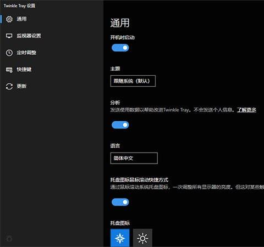Follow the 了解更多 link
This screenshot has height=247, width=264.
click(x=246, y=110)
